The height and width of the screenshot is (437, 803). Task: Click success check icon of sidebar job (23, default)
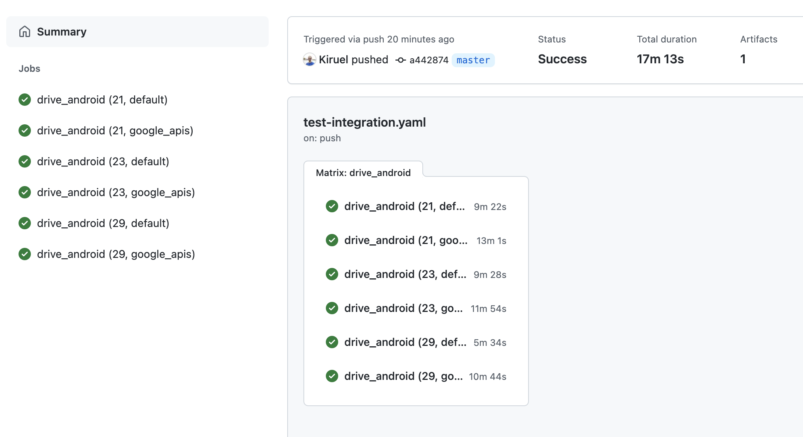tap(25, 161)
